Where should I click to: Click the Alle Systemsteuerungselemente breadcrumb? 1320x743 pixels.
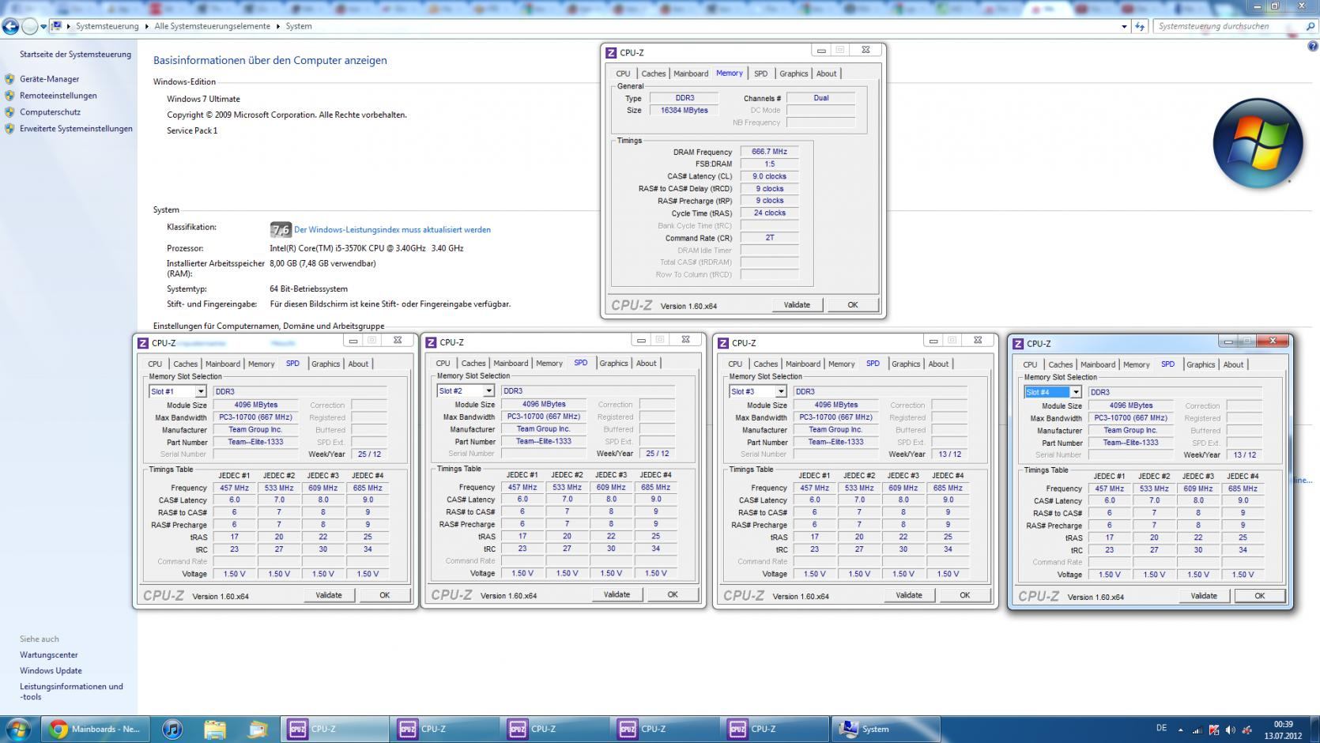pyautogui.click(x=213, y=26)
